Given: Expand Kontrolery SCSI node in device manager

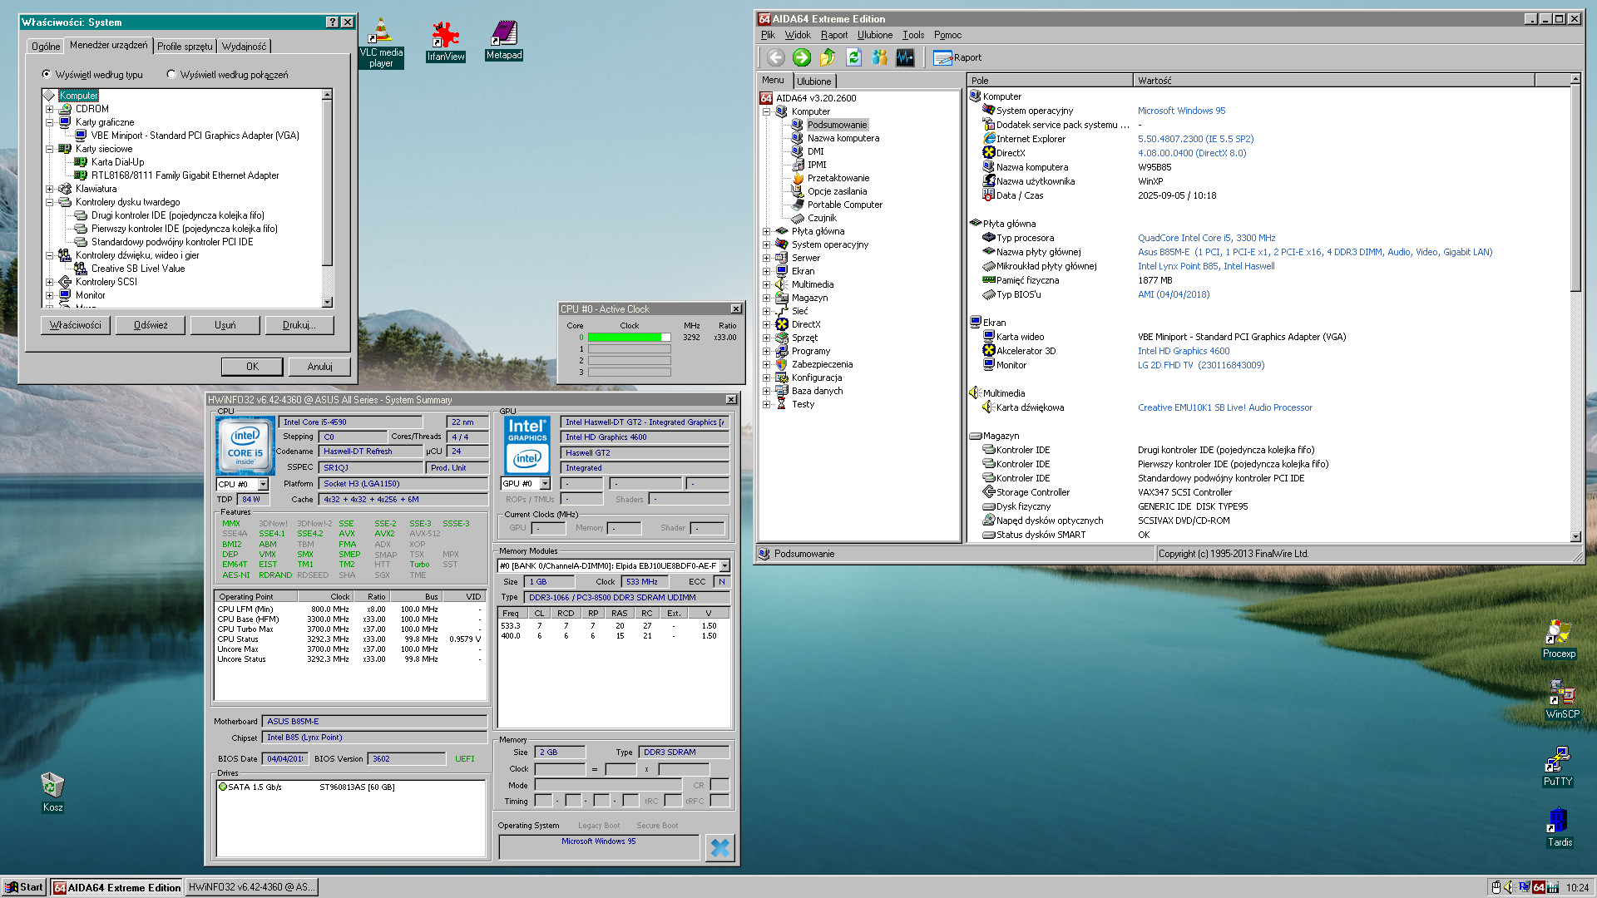Looking at the screenshot, I should [x=49, y=282].
